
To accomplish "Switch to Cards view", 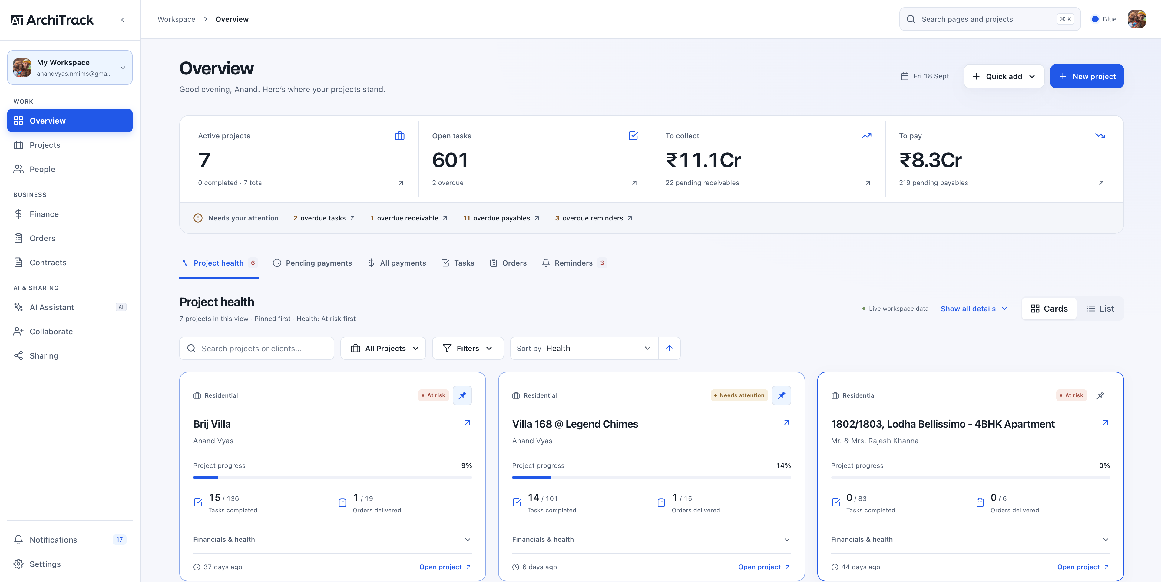I will 1049,308.
